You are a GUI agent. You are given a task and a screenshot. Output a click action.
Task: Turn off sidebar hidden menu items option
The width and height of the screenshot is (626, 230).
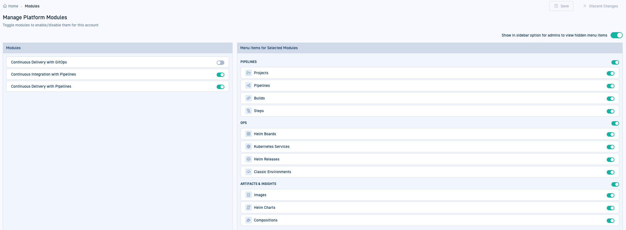click(616, 35)
